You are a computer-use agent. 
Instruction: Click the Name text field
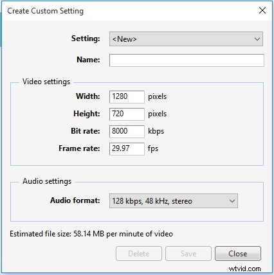(x=187, y=60)
